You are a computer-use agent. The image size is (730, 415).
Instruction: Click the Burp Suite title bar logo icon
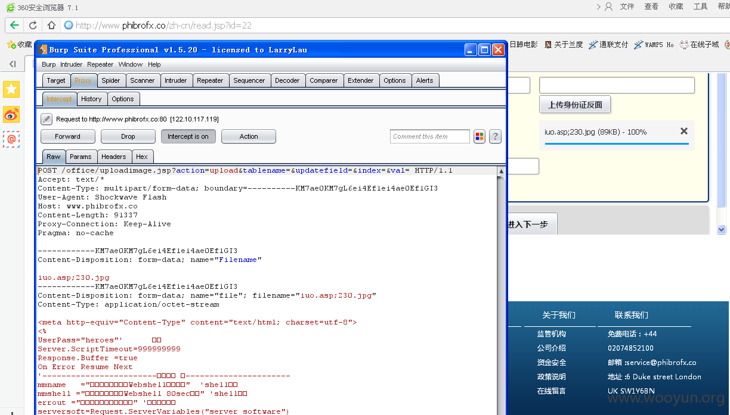tap(42, 50)
